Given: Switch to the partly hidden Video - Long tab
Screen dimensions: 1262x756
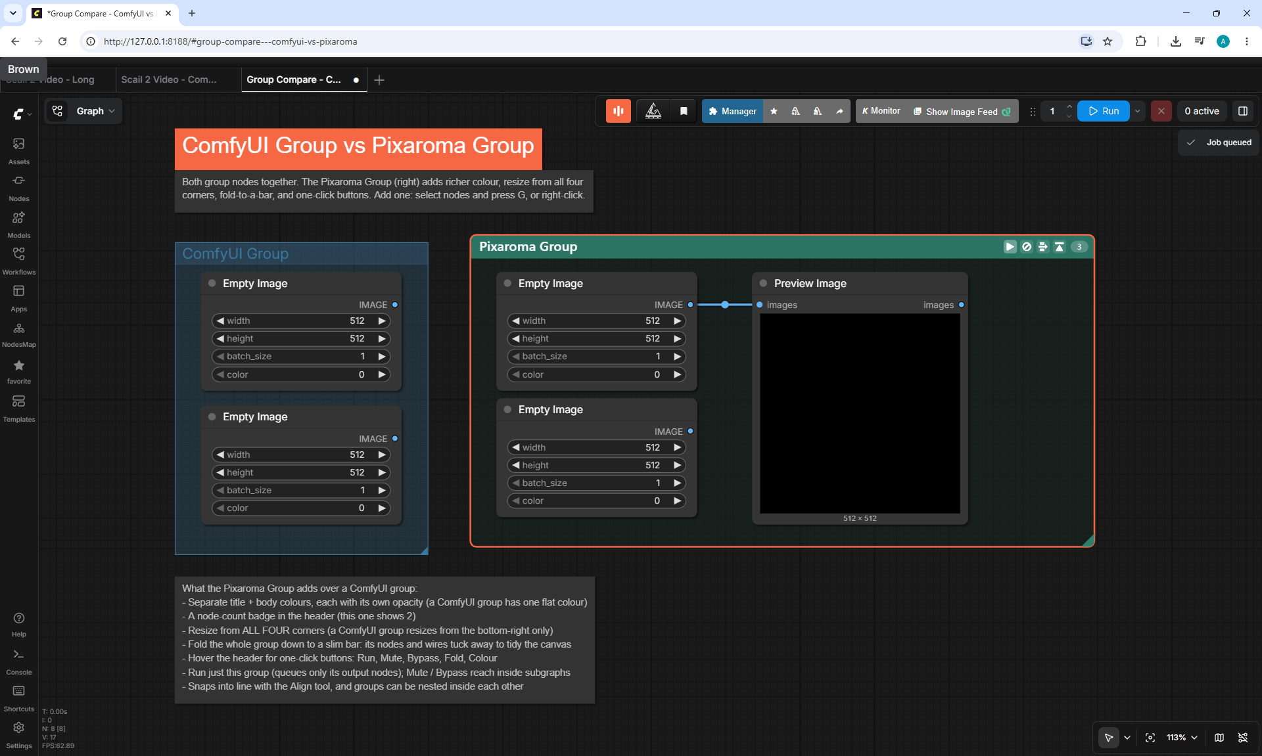Looking at the screenshot, I should click(58, 79).
